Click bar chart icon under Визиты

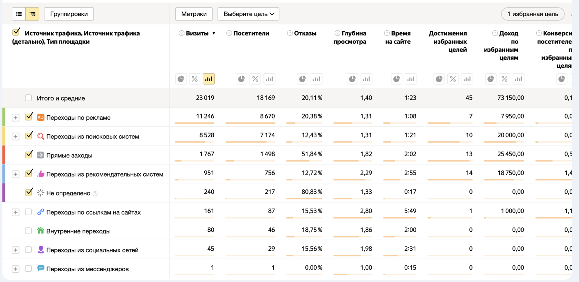pyautogui.click(x=209, y=79)
